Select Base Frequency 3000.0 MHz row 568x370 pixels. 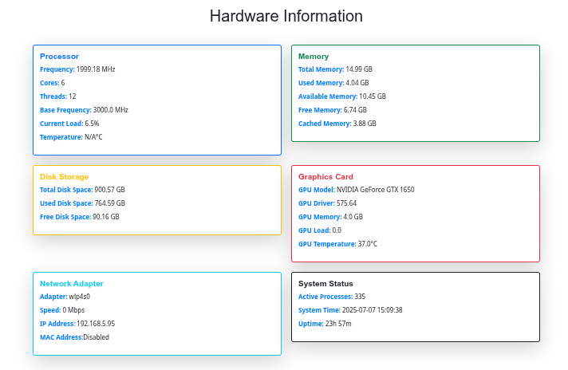pyautogui.click(x=84, y=110)
